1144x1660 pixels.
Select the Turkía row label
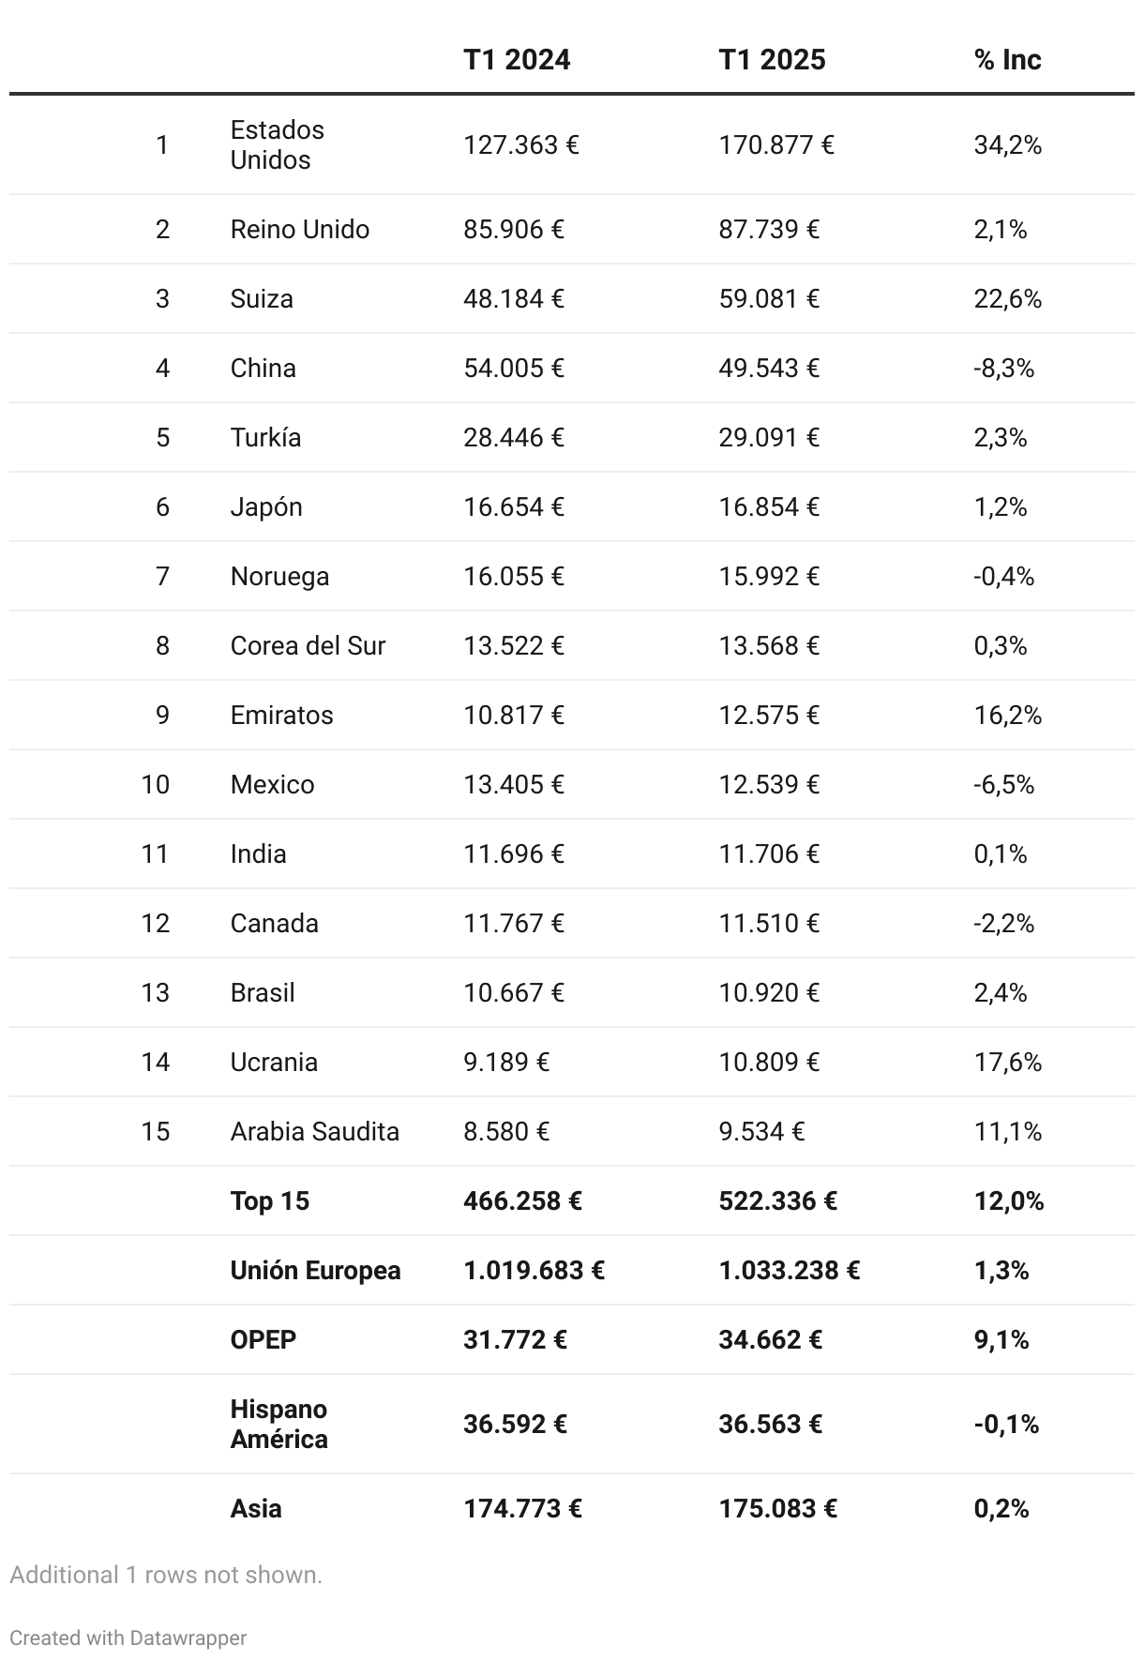pos(265,438)
